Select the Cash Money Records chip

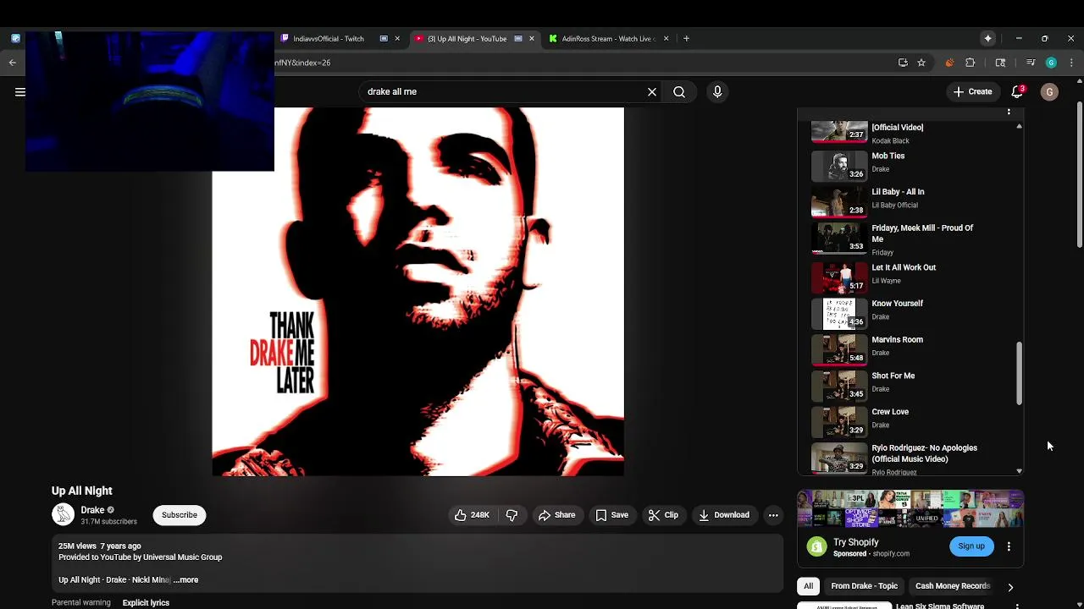[952, 586]
